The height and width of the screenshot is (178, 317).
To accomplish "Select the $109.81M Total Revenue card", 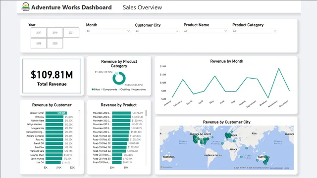I will 52,76.
